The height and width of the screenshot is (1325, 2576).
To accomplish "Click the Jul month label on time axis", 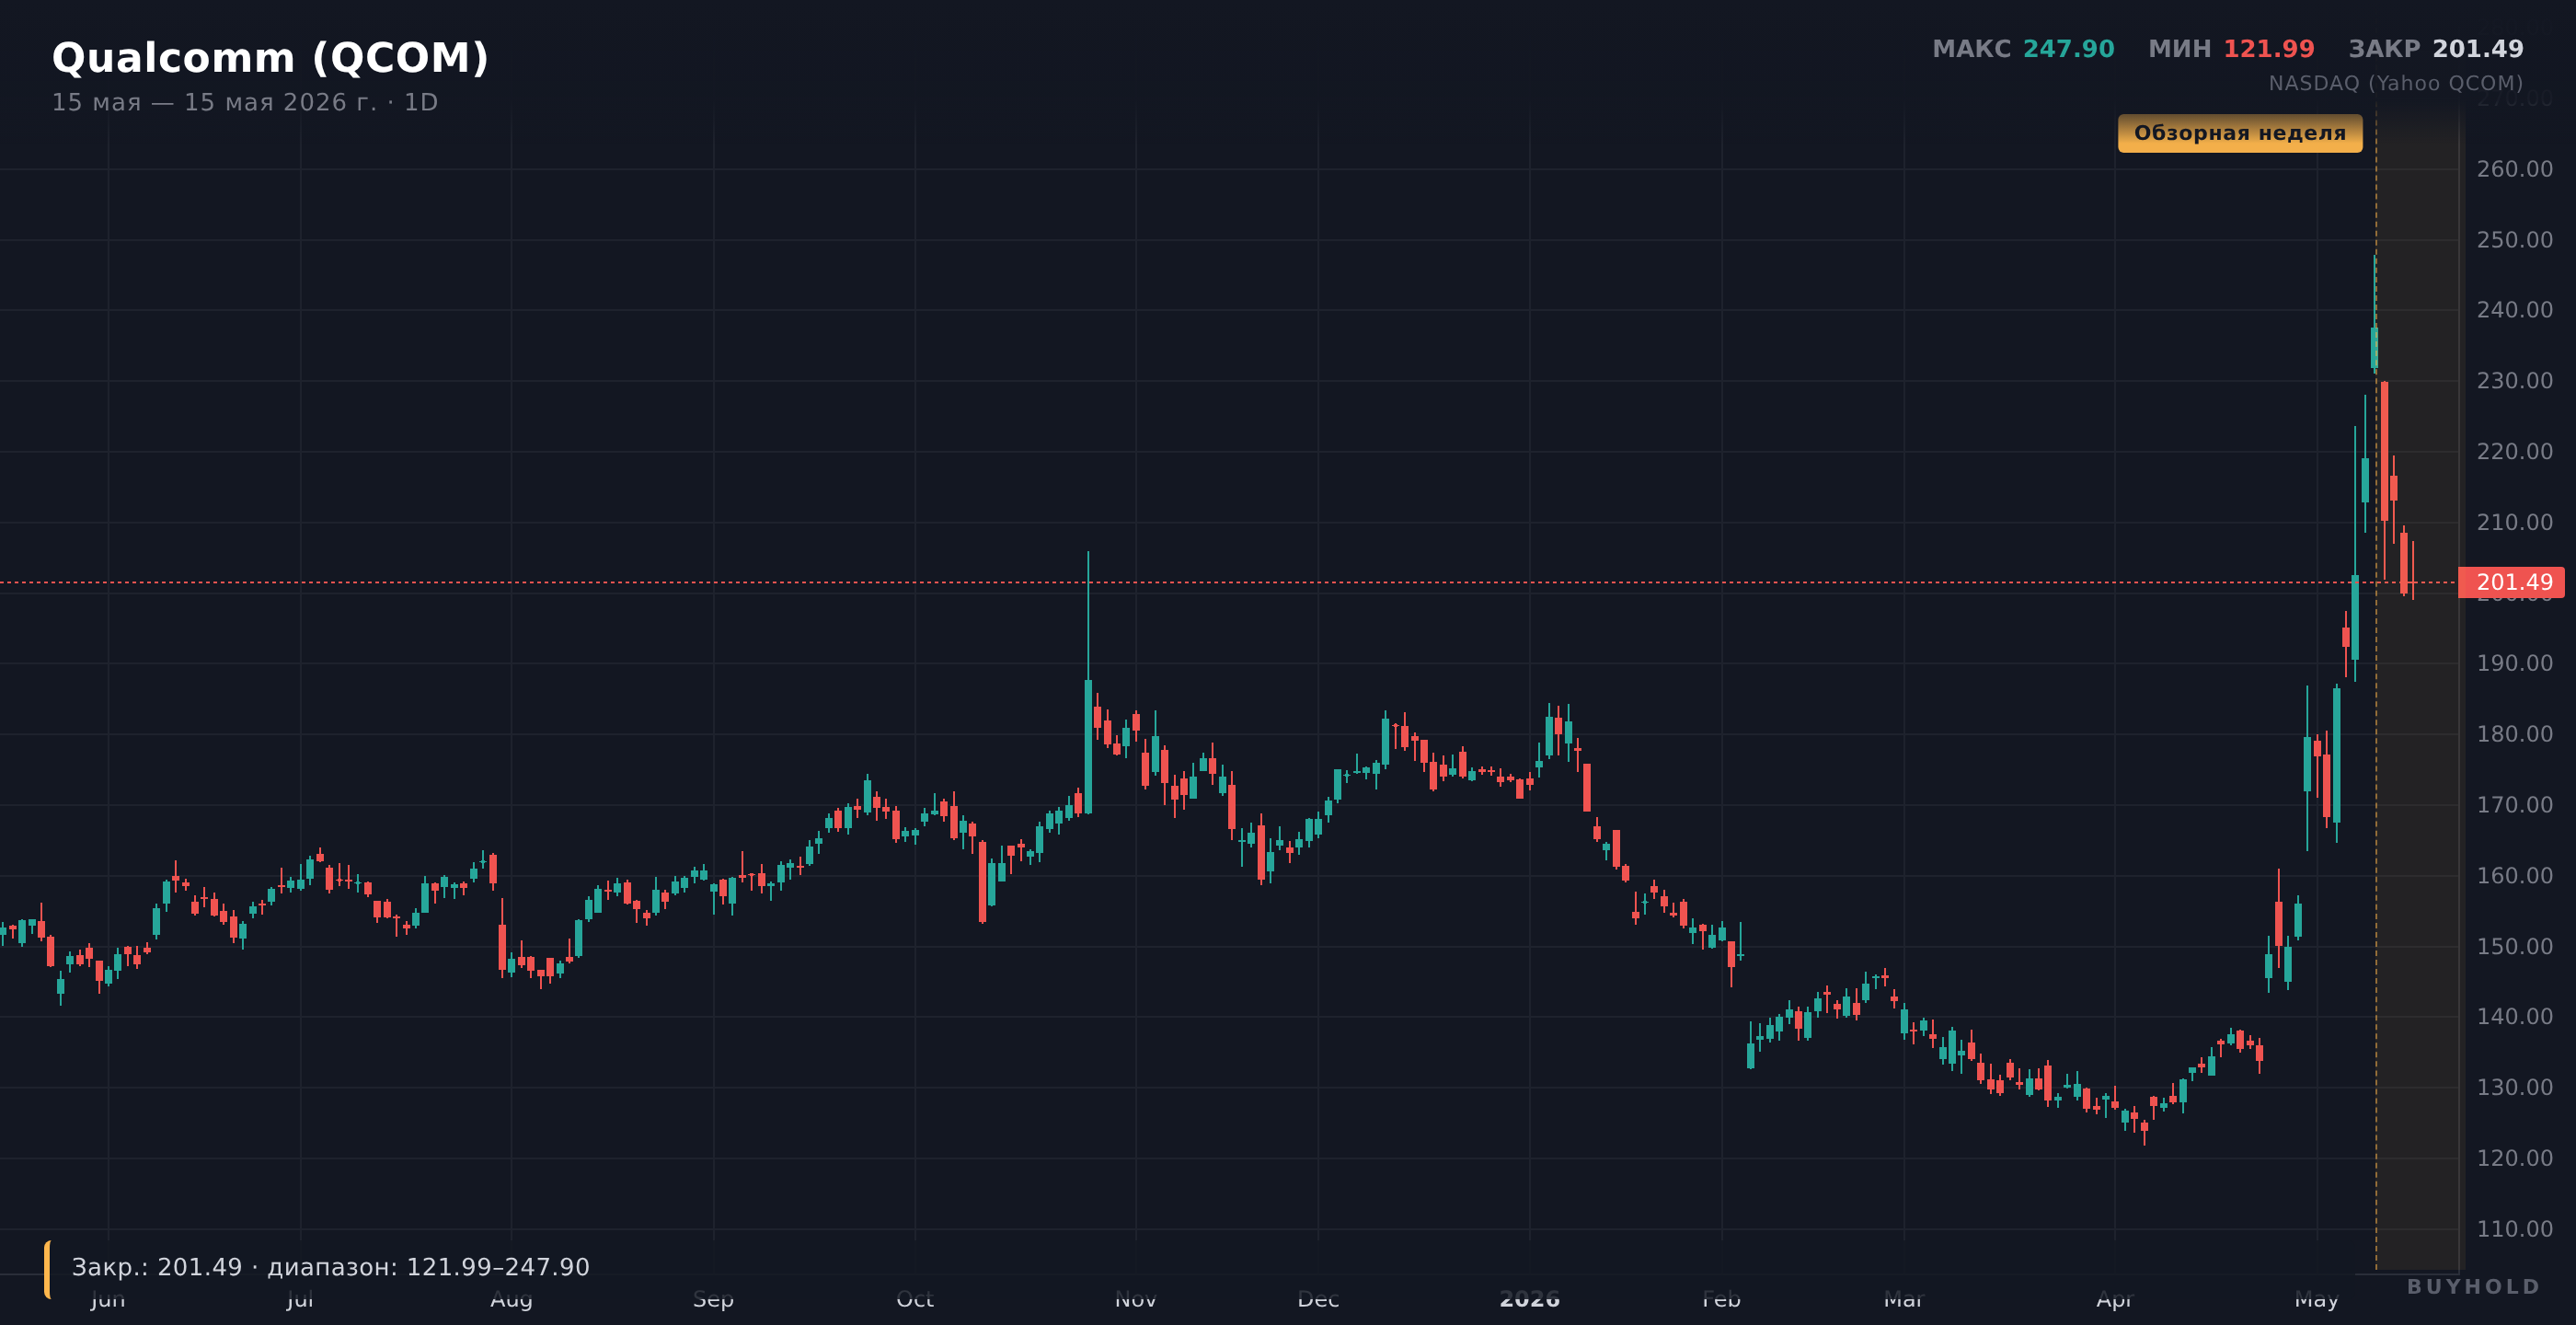I will [x=301, y=1299].
